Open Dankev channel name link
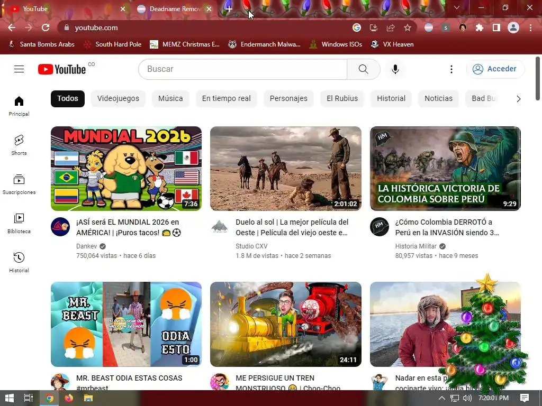The image size is (542, 406). (x=86, y=246)
